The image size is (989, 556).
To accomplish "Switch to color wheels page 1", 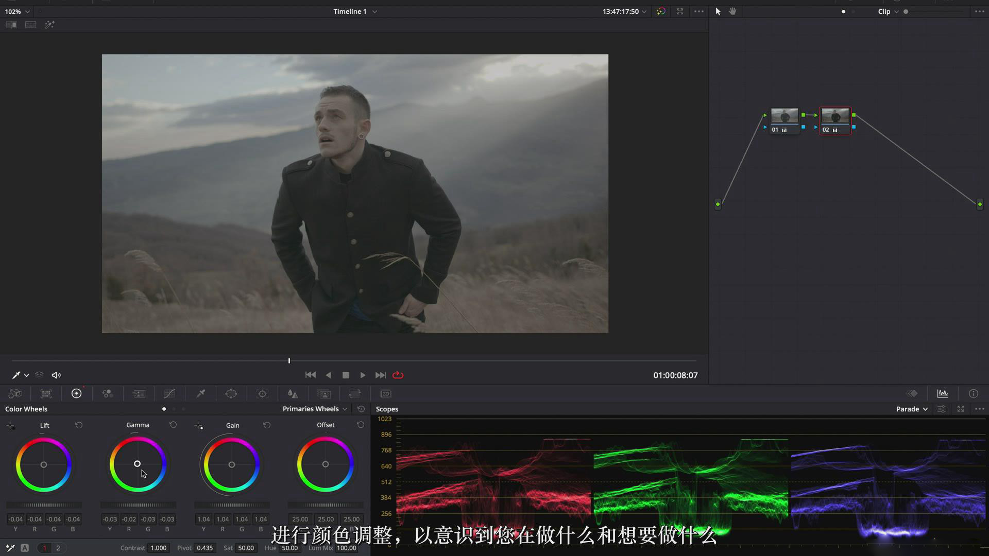I will tap(45, 548).
